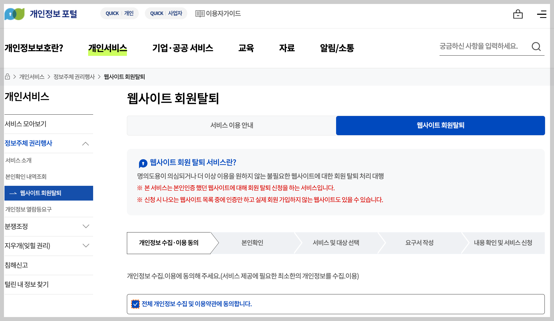This screenshot has height=321, width=554.
Task: Click the 개인정보 포털 logo
Action: pyautogui.click(x=41, y=14)
